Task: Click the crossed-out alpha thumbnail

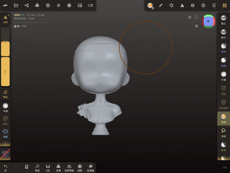Action: [x=6, y=154]
